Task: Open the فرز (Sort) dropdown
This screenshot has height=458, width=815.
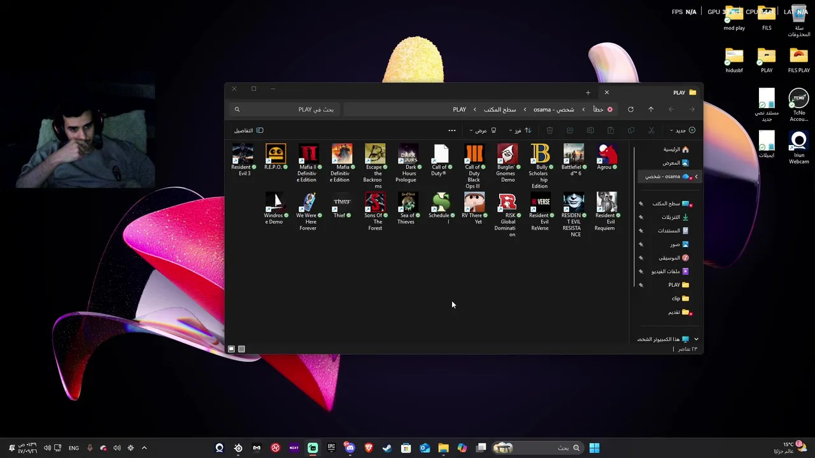Action: tap(520, 130)
